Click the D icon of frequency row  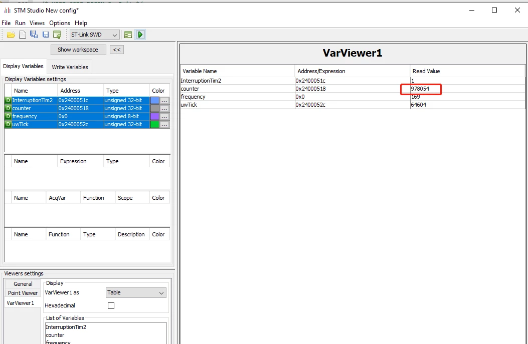8,116
